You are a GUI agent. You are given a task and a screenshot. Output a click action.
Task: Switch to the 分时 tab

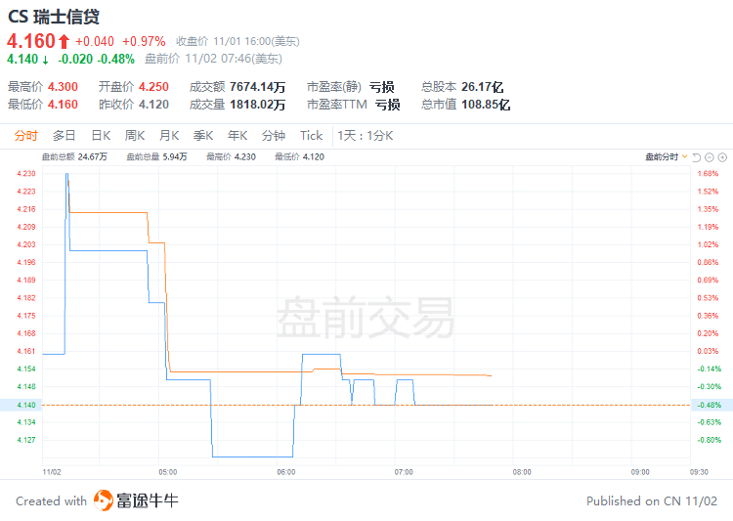25,136
